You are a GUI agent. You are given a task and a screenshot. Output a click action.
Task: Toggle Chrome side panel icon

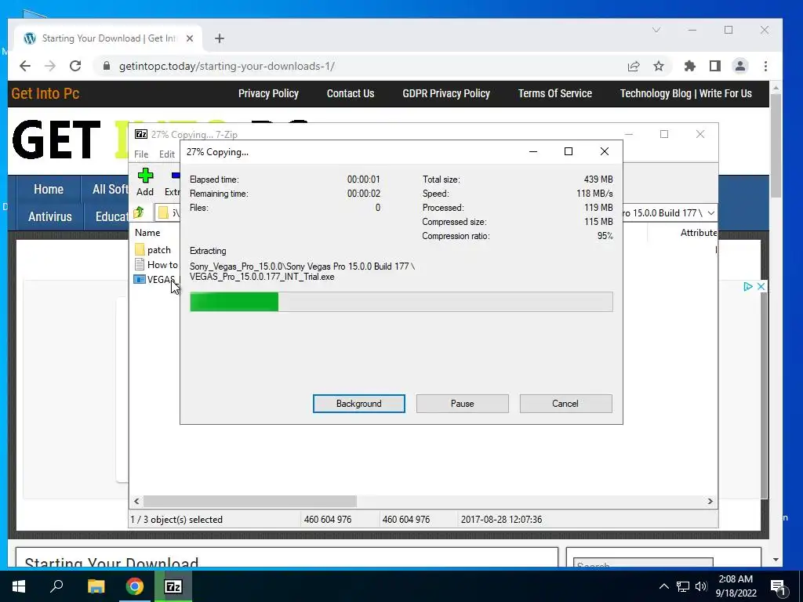tap(715, 66)
